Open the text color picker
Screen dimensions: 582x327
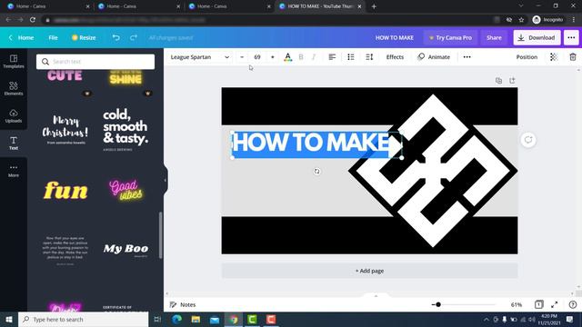point(287,57)
